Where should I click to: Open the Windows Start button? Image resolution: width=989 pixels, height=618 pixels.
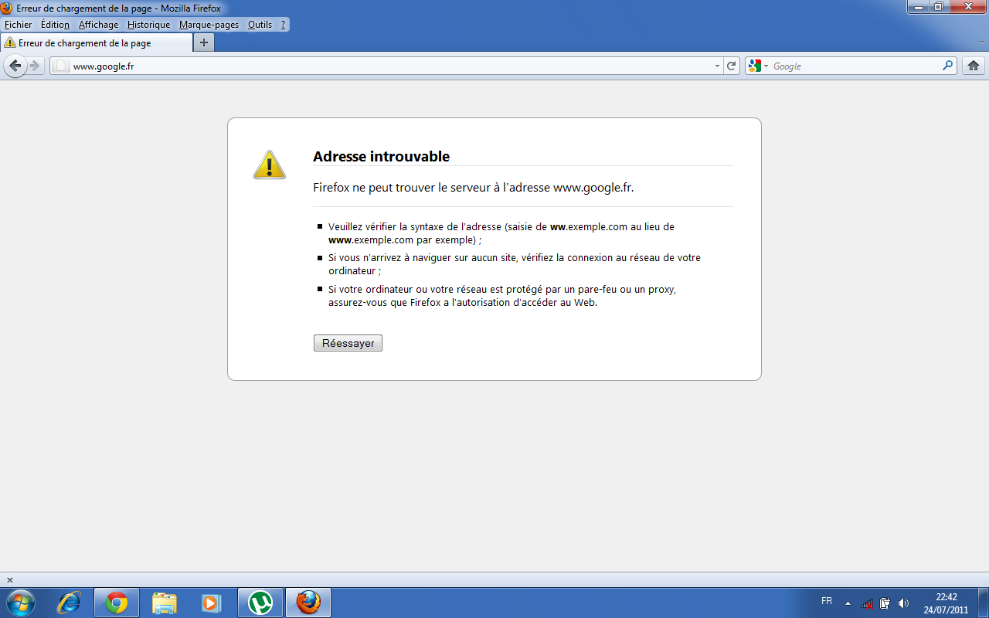point(20,602)
